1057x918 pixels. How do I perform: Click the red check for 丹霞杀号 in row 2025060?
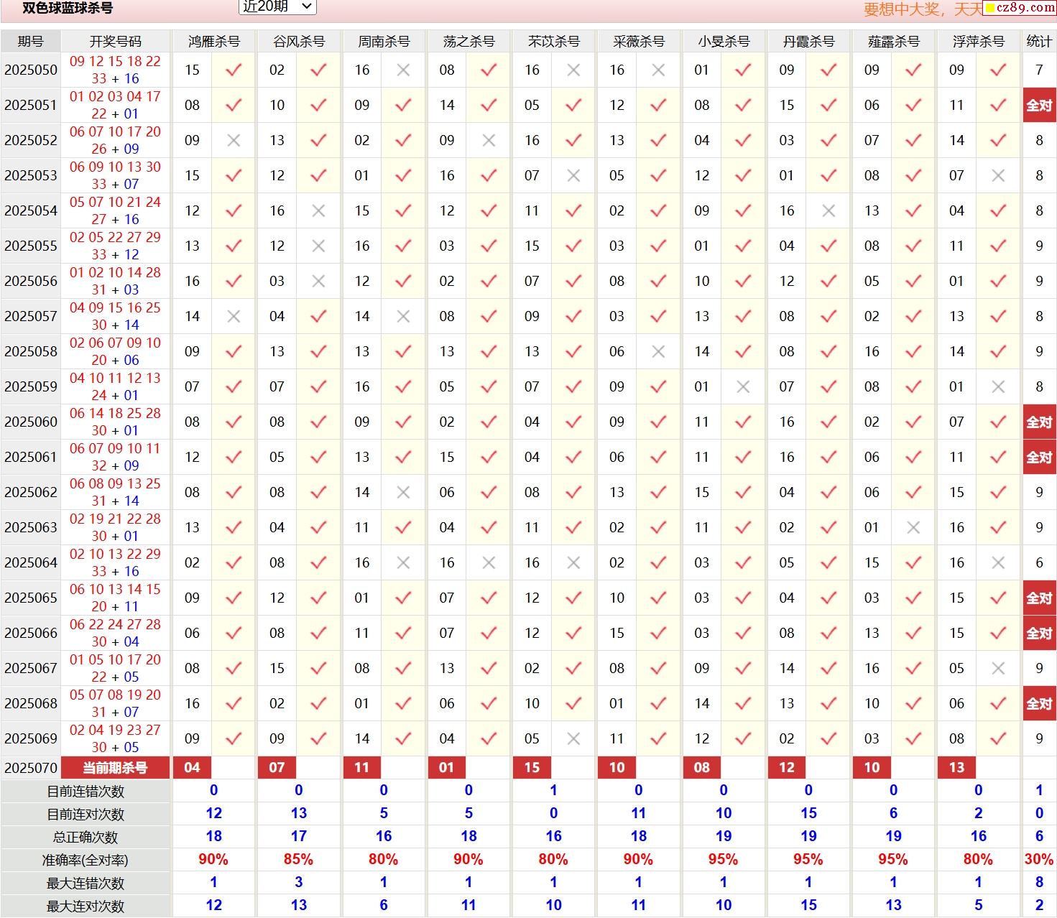click(x=828, y=422)
